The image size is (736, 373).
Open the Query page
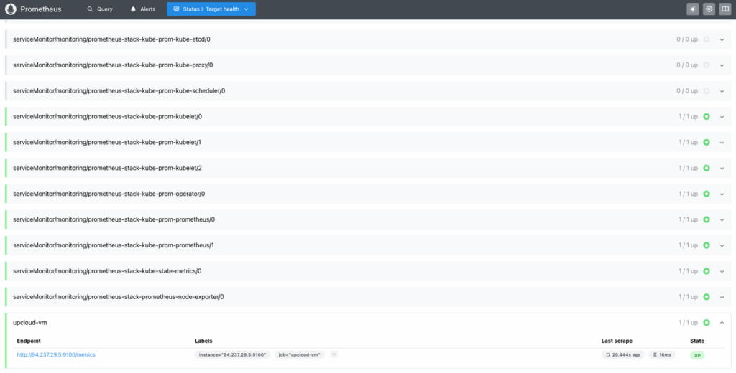[99, 9]
